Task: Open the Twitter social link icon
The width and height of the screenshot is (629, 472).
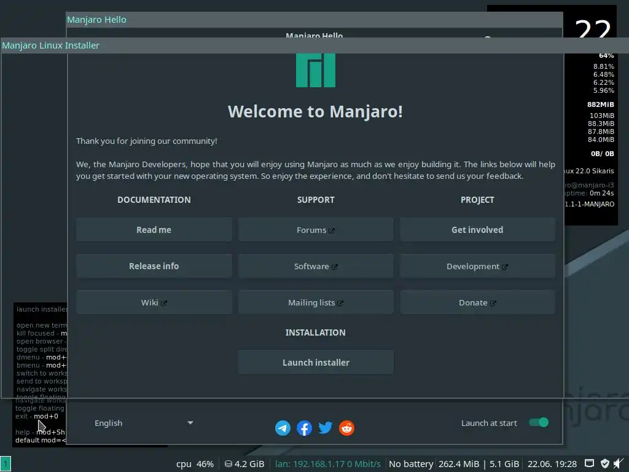Action: [x=326, y=428]
